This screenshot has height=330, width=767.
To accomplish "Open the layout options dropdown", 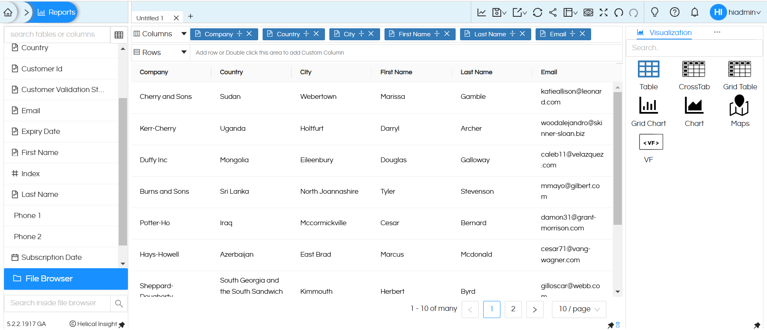I will click(x=570, y=12).
